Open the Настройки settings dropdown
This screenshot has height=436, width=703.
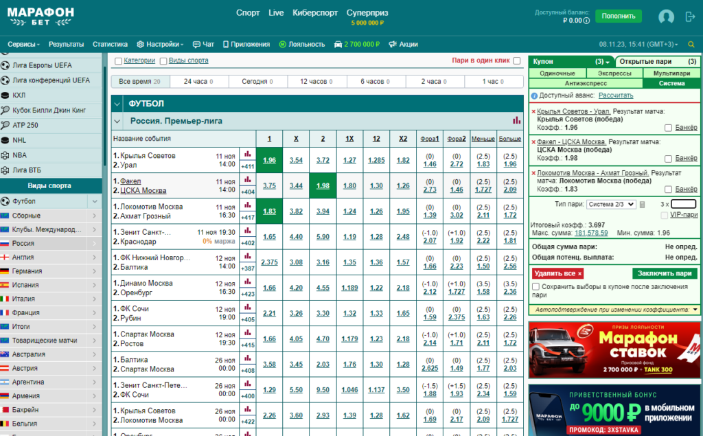(160, 45)
